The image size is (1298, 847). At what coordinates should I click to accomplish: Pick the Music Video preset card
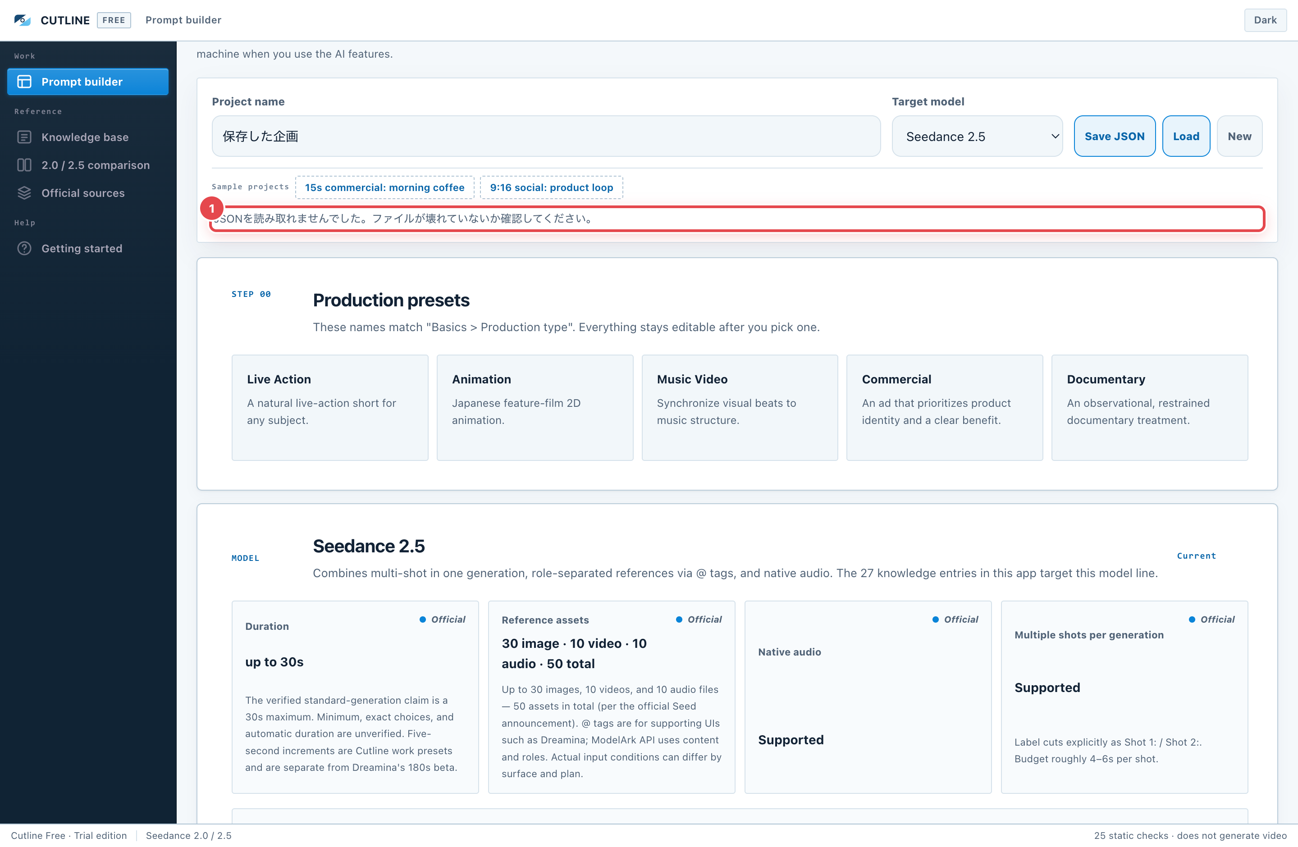740,408
